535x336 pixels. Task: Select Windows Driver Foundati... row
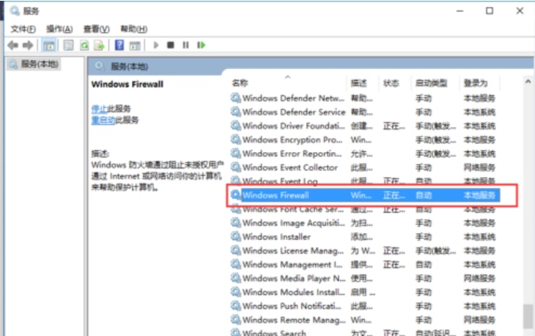(x=365, y=126)
